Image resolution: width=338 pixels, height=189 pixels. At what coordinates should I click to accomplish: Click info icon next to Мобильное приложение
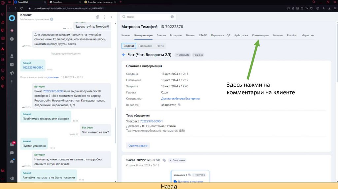pos(52,19)
